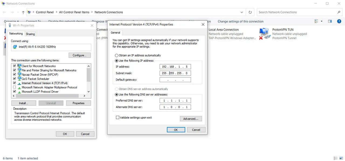Click the Preferred DNS server field
Image resolution: width=345 pixels, height=161 pixels.
click(175, 101)
